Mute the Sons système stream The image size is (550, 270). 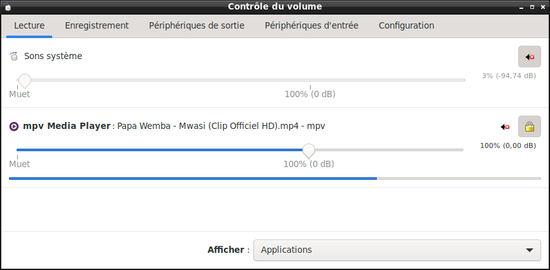[x=529, y=57]
